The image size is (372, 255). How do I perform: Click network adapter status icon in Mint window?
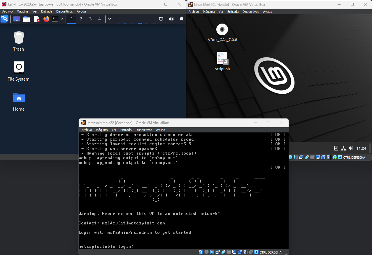(x=301, y=157)
